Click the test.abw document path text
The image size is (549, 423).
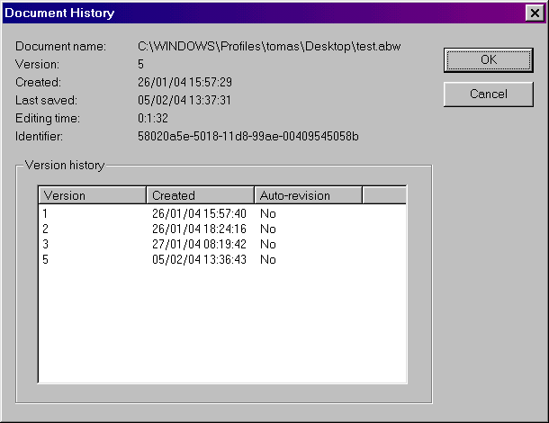(x=267, y=46)
